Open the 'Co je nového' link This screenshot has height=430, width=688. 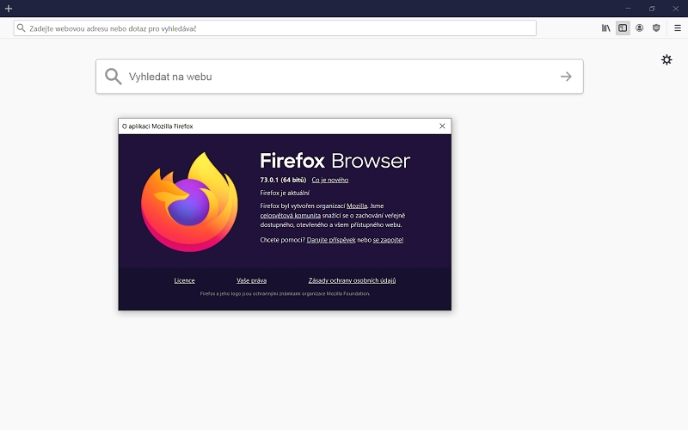click(330, 180)
